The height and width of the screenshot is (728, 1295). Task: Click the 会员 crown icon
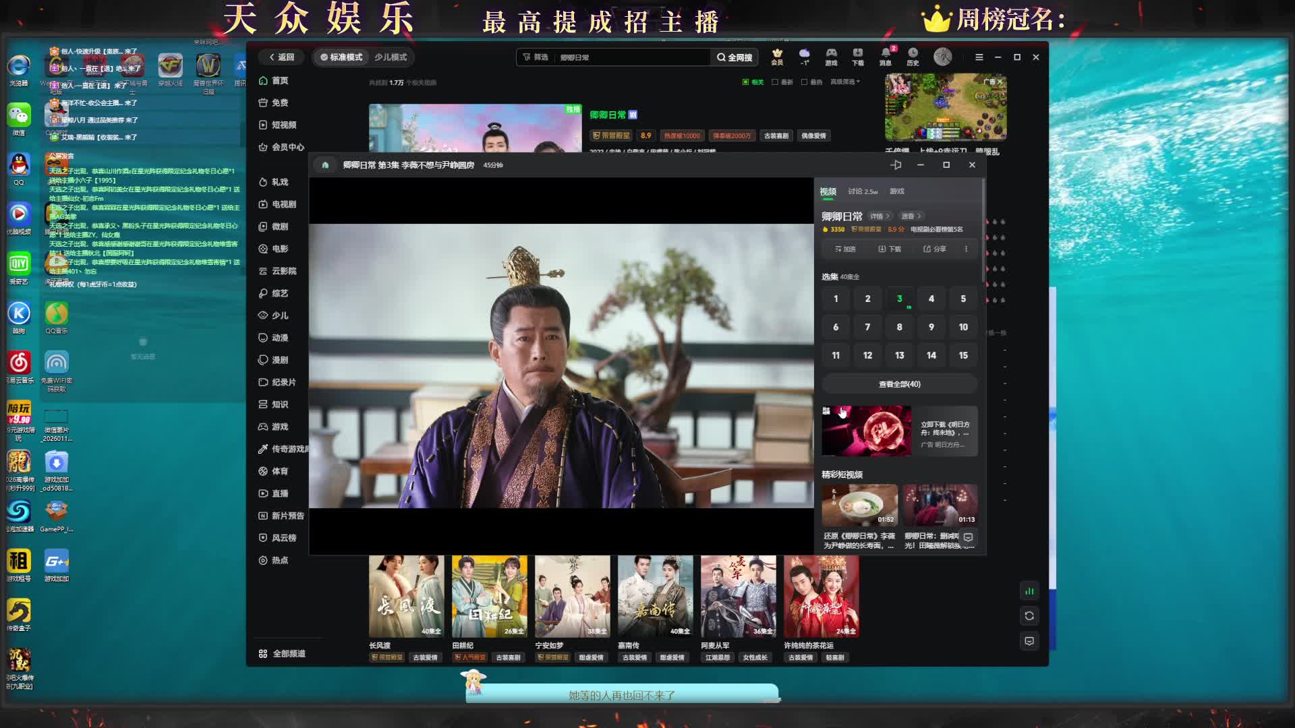(x=777, y=54)
